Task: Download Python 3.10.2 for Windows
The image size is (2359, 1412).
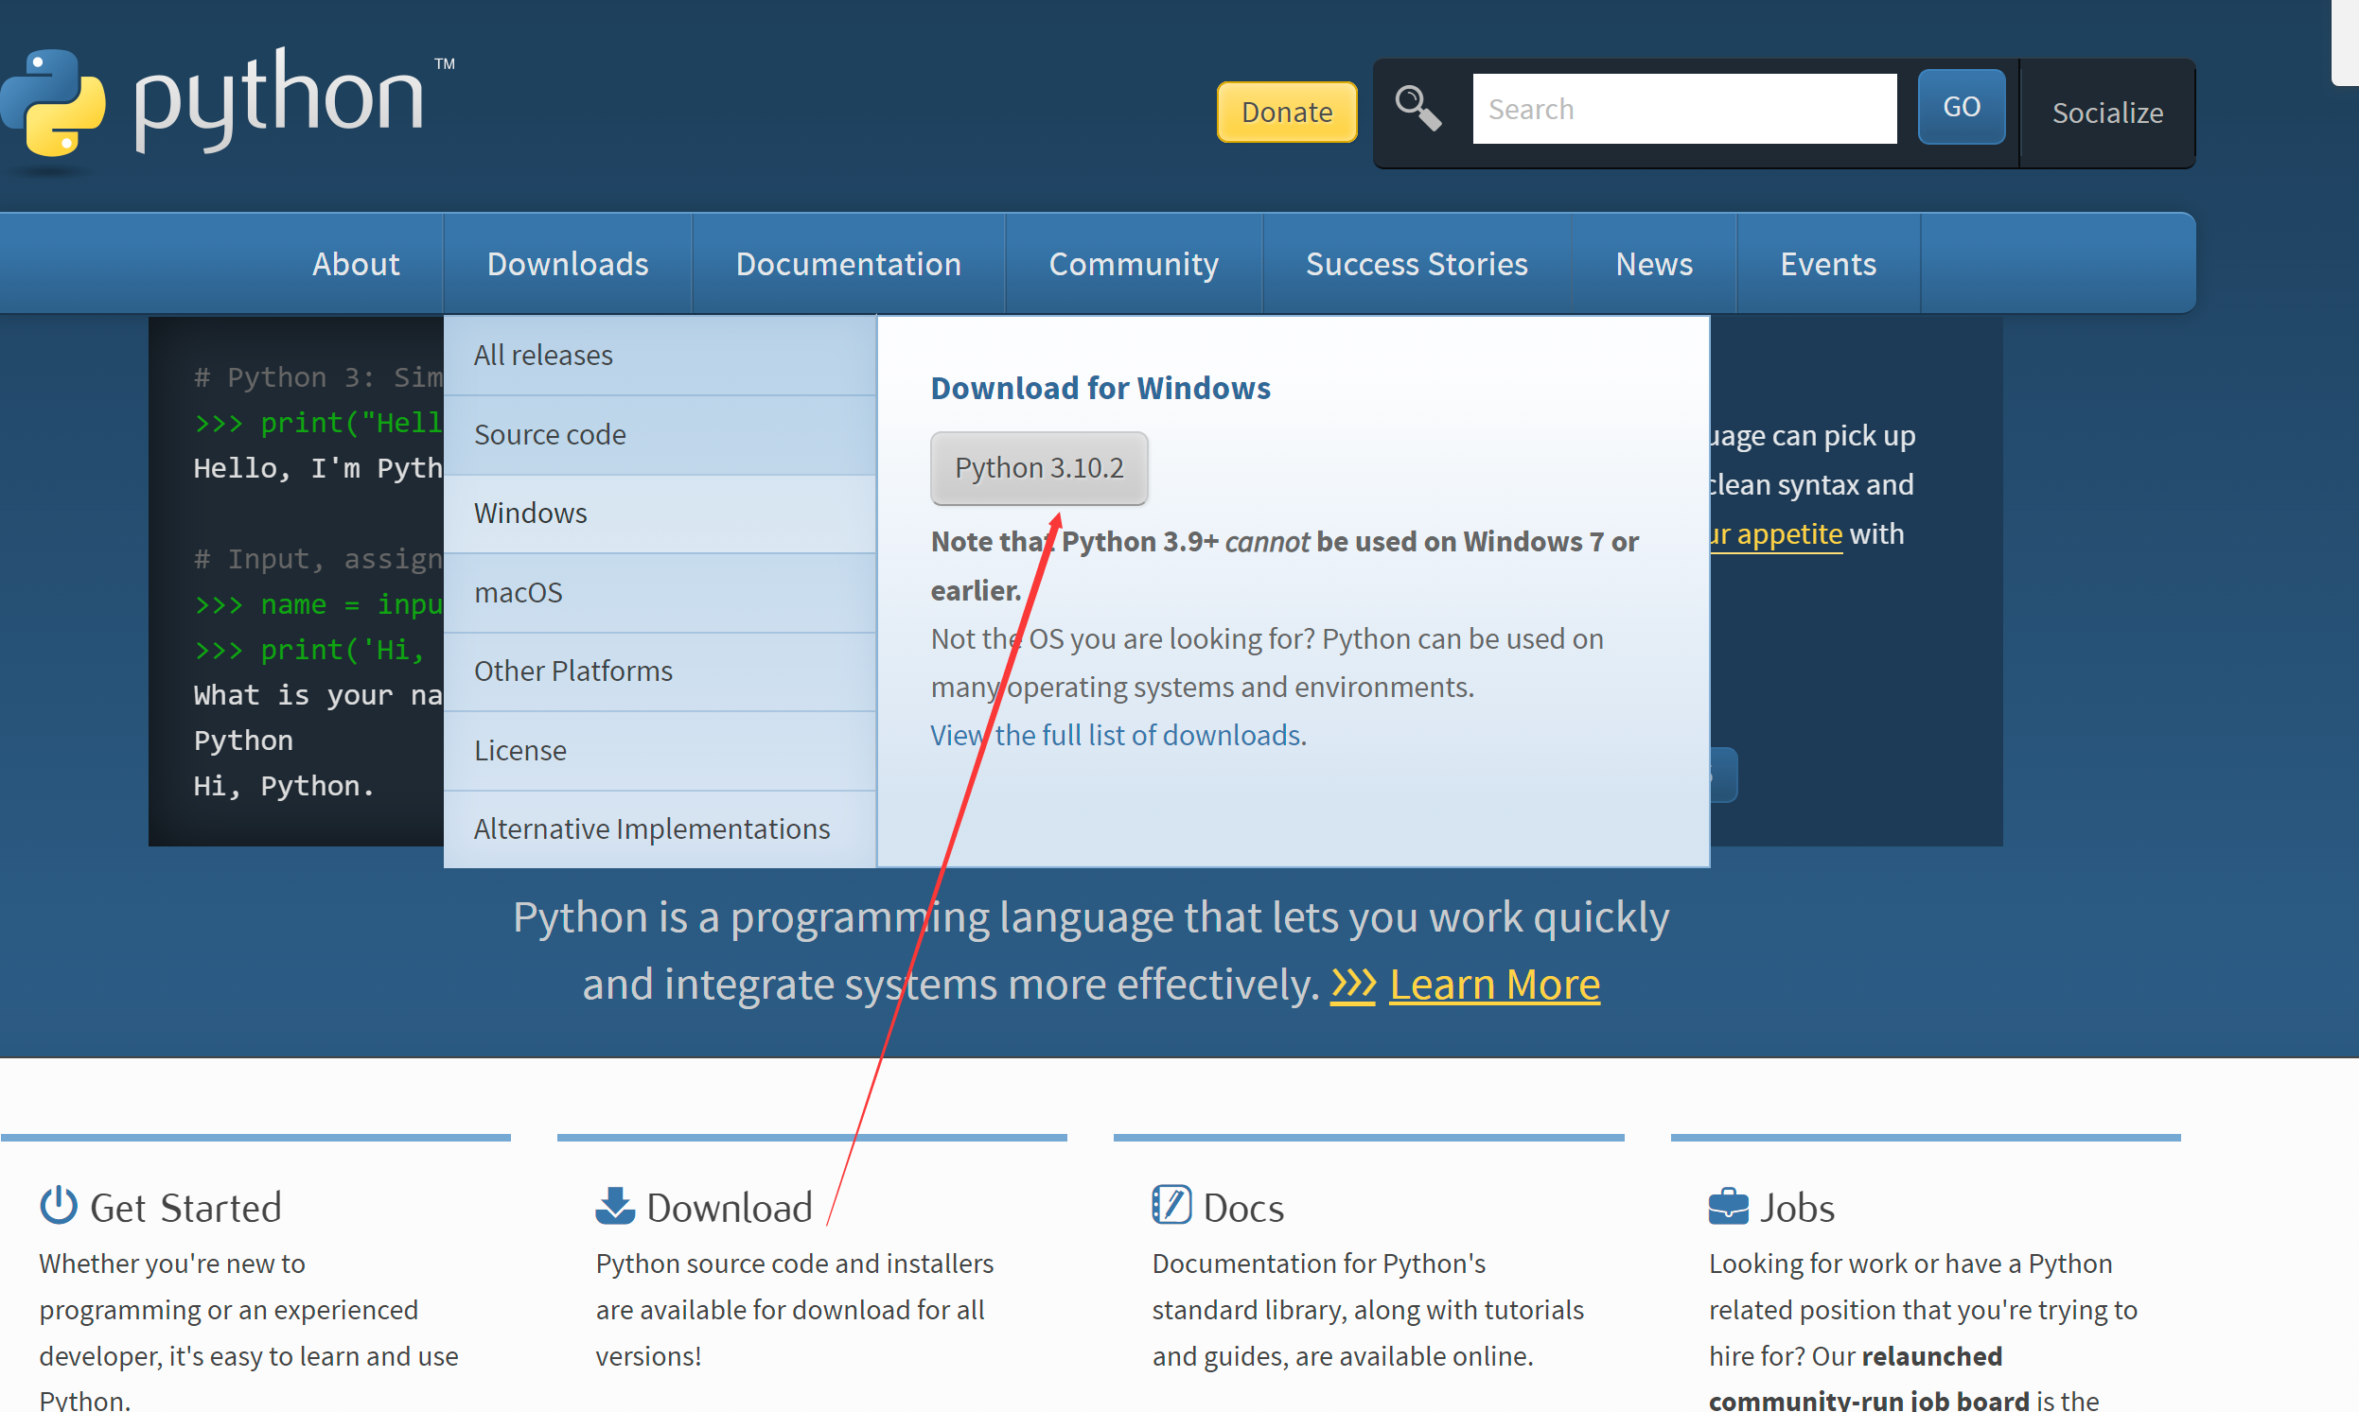Action: coord(1039,468)
